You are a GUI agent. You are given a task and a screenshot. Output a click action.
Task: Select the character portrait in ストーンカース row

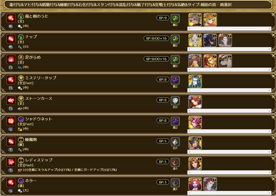[195, 102]
